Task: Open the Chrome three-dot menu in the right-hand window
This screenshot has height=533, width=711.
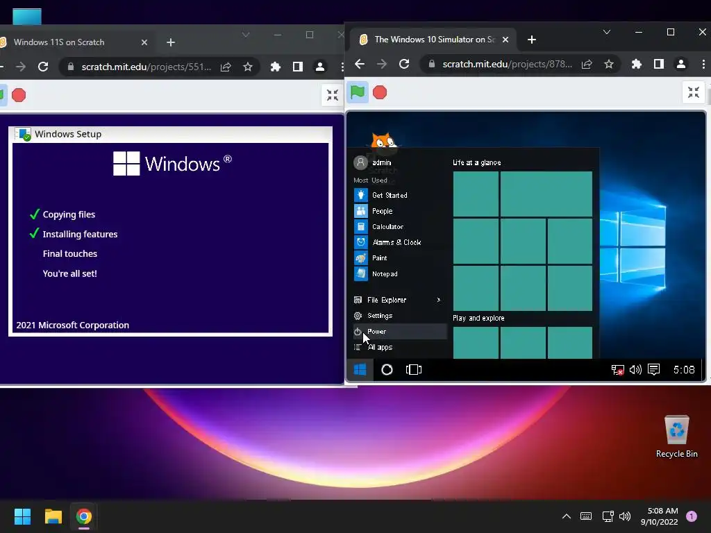Action: [703, 64]
